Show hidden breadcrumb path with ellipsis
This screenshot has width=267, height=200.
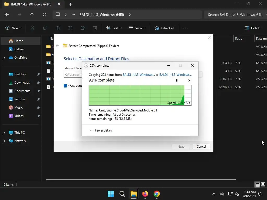(x=73, y=15)
